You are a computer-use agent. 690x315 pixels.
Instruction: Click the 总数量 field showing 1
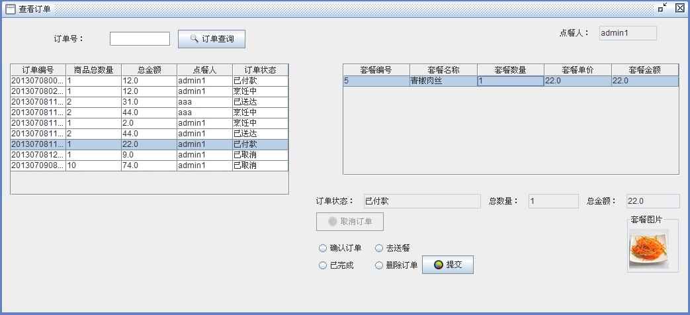[x=554, y=201]
